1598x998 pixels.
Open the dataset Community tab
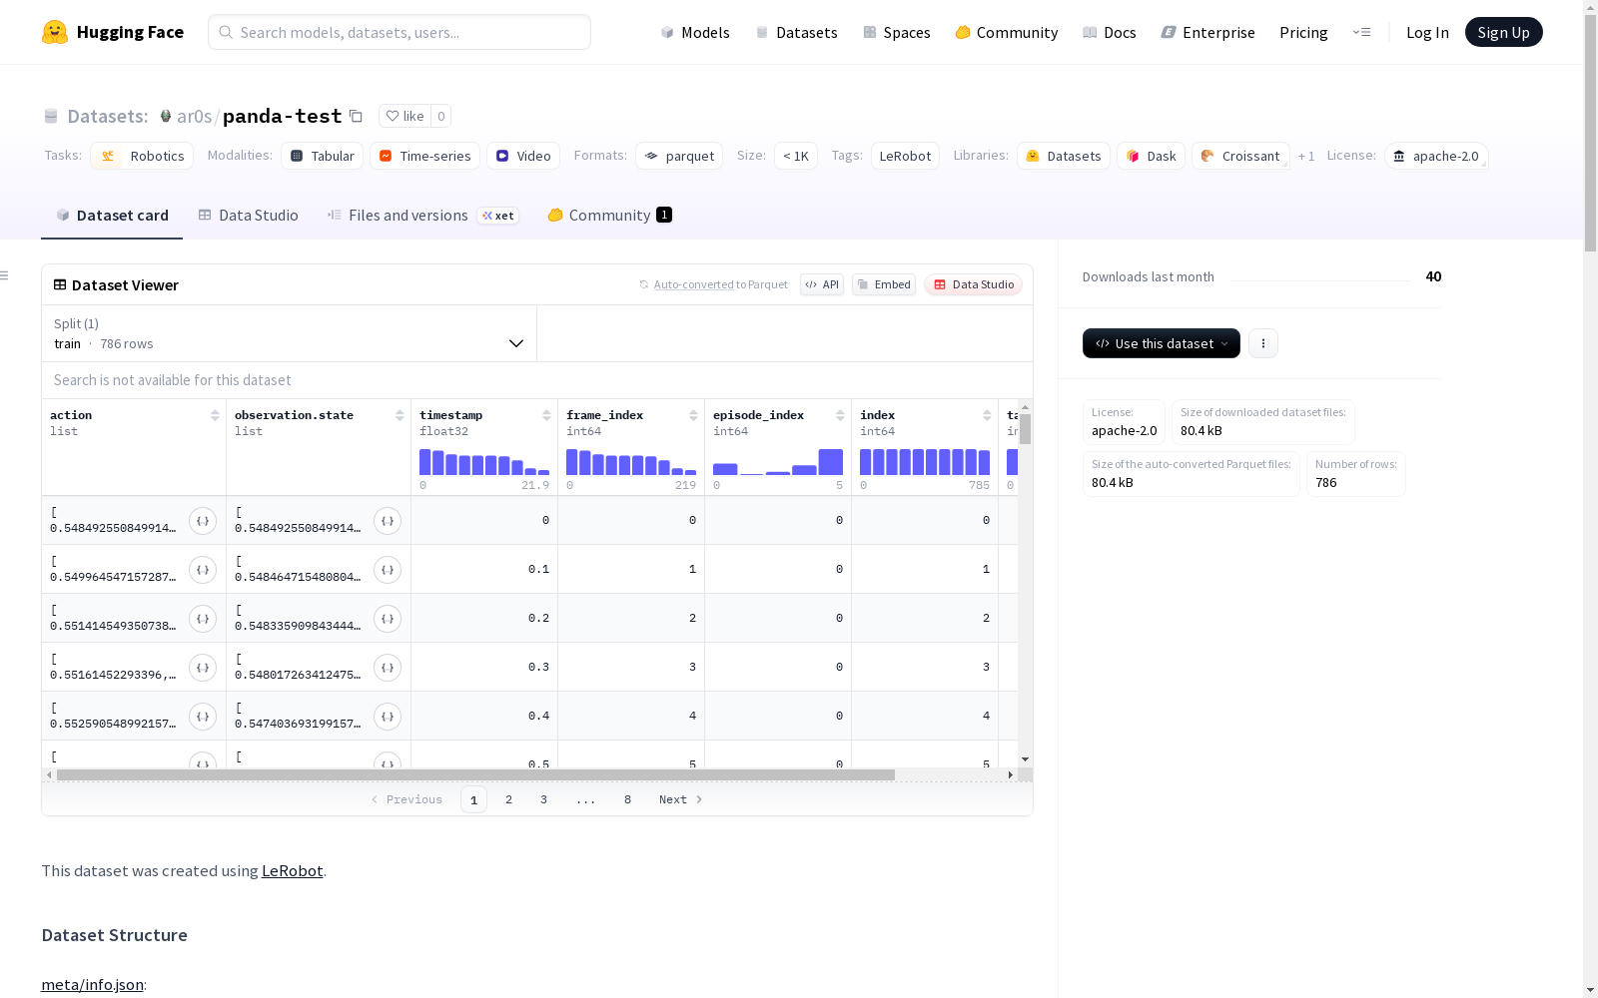[610, 216]
